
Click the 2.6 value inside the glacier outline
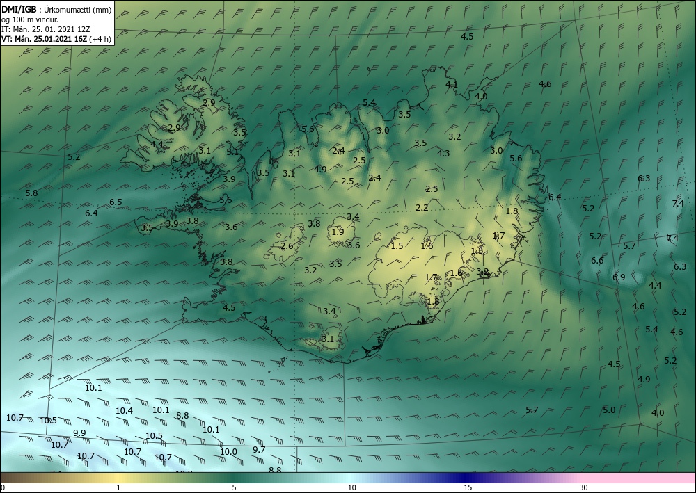[287, 245]
